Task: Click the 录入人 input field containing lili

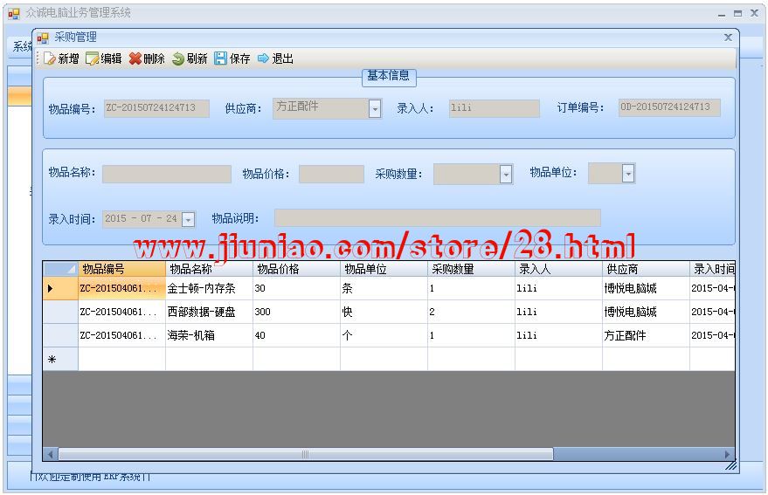Action: coord(495,108)
